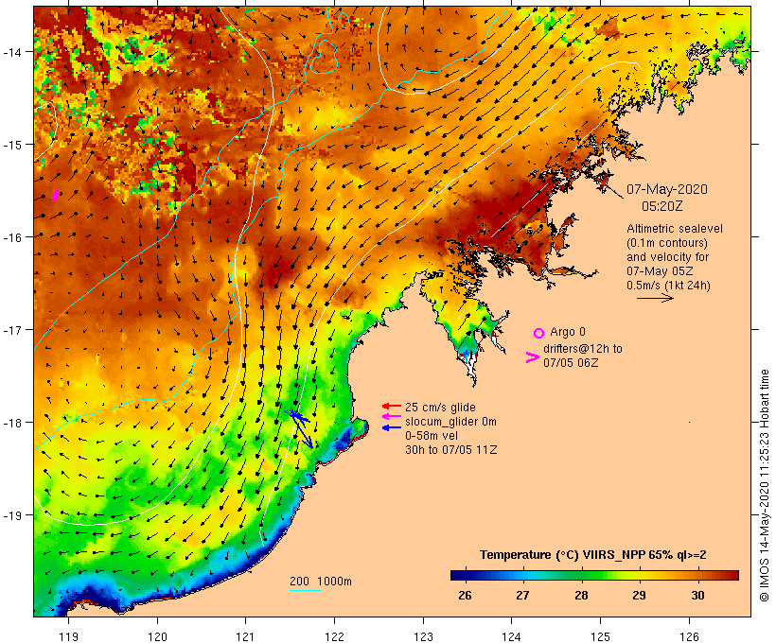The width and height of the screenshot is (776, 643).
Task: Click the Argo 0 label
Action: pyautogui.click(x=567, y=331)
